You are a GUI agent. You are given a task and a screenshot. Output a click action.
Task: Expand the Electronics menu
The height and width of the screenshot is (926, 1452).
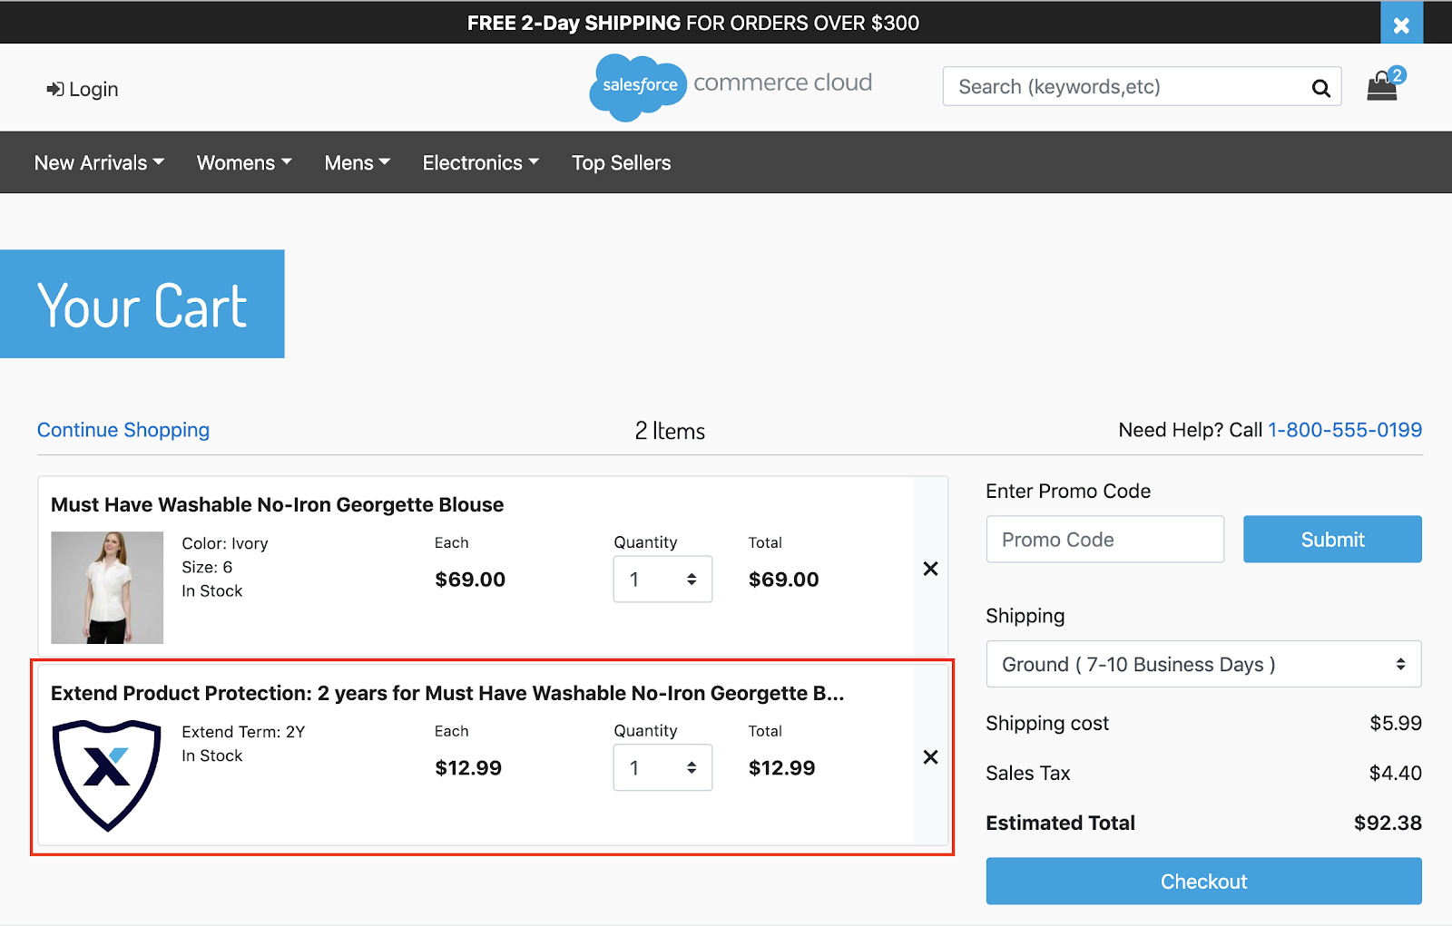pos(481,163)
